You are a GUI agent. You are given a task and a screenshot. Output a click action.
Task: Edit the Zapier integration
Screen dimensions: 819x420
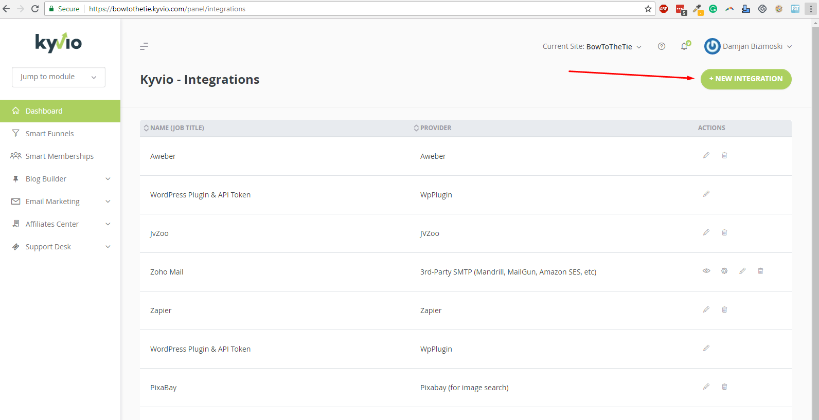[706, 309]
